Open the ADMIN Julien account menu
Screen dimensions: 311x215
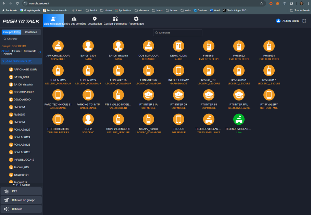[x=287, y=21]
